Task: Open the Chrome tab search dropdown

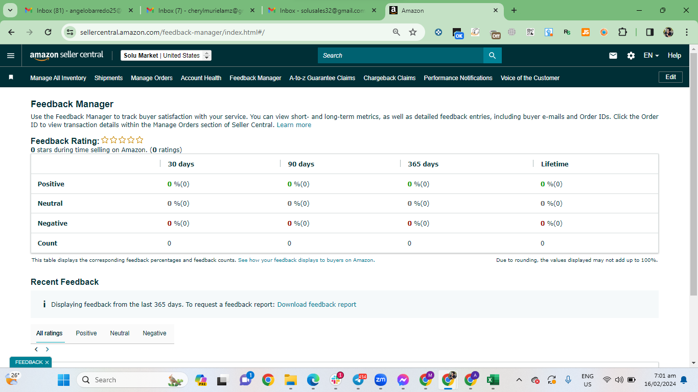Action: click(10, 10)
